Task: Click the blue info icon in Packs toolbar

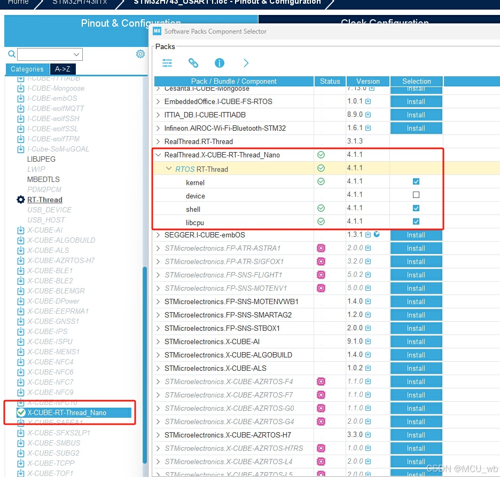Action: point(220,63)
